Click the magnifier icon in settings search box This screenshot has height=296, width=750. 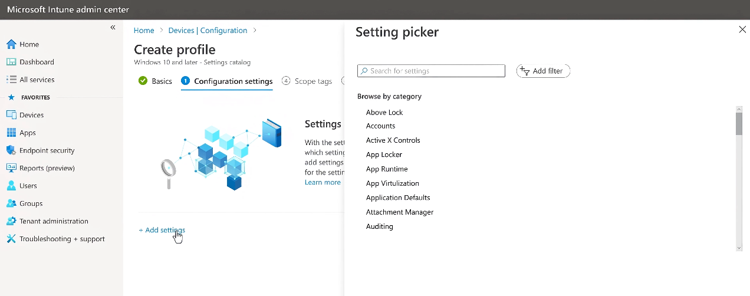pos(364,71)
